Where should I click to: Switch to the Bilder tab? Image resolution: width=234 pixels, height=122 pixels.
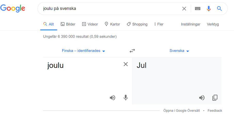(68, 24)
